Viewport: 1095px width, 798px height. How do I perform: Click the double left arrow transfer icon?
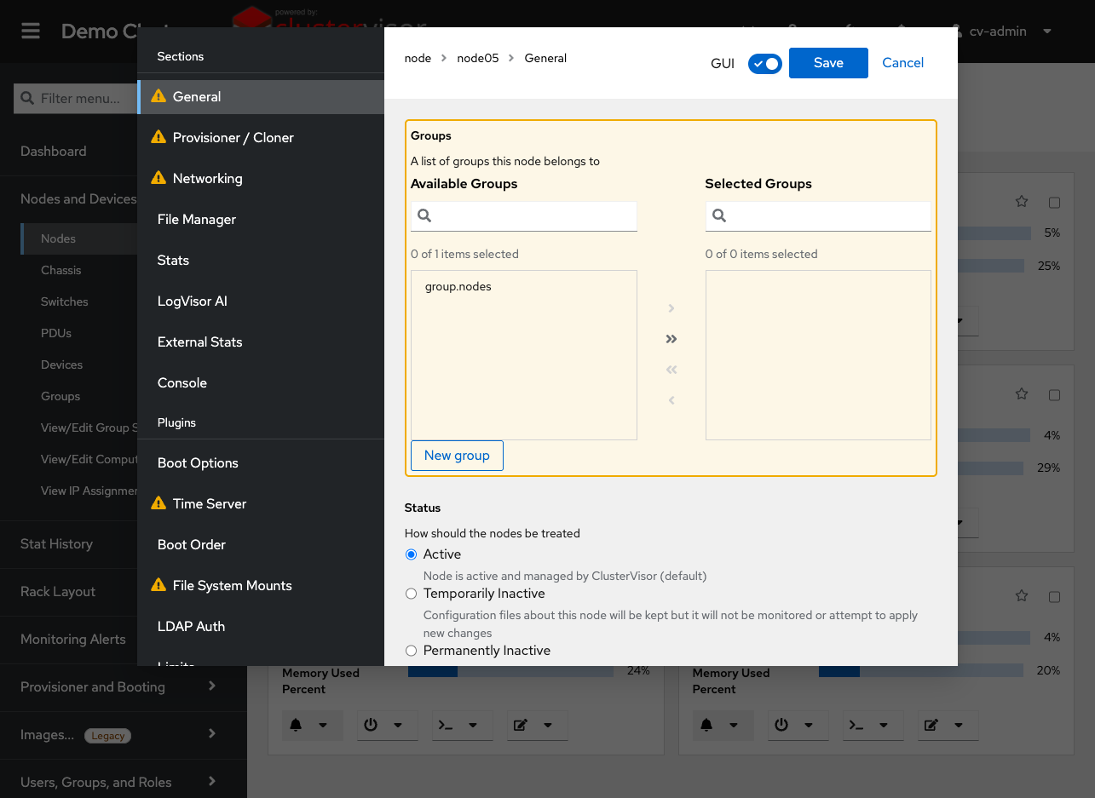point(671,370)
